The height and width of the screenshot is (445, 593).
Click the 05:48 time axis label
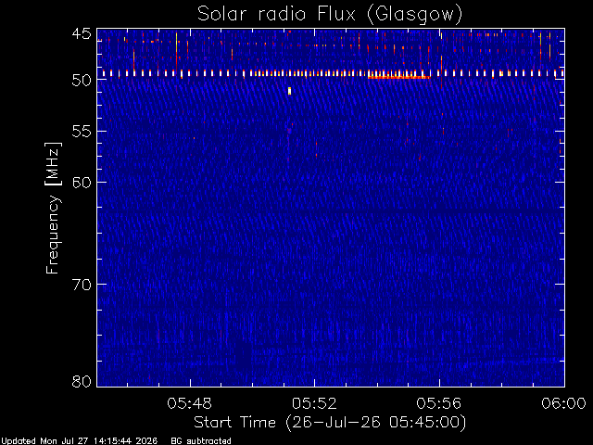189,403
